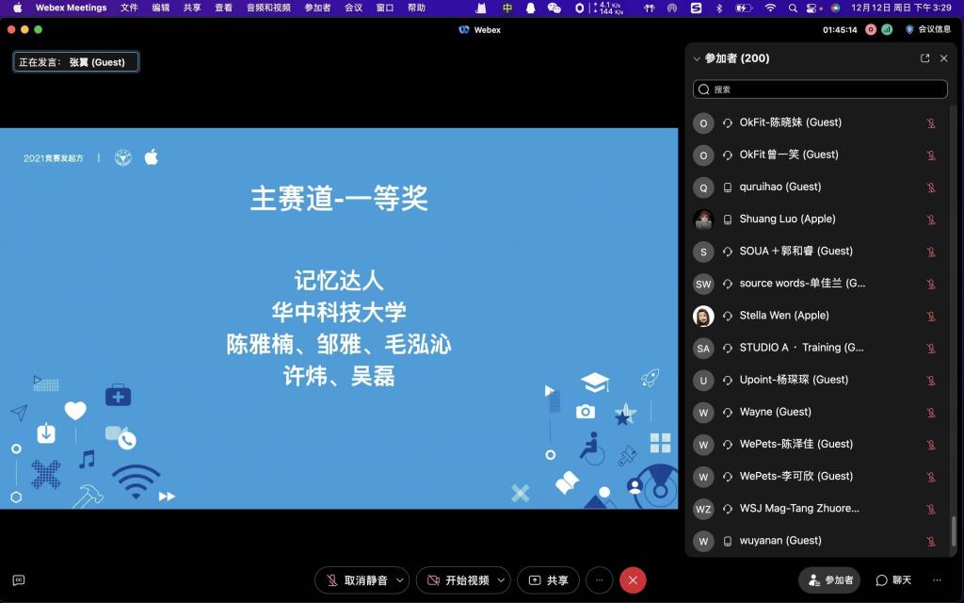Click the participants list scrollbar
Screen dimensions: 964x603
(x=954, y=530)
